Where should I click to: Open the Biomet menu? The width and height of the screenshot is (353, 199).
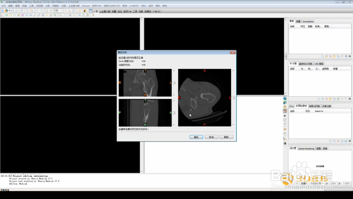point(86,6)
